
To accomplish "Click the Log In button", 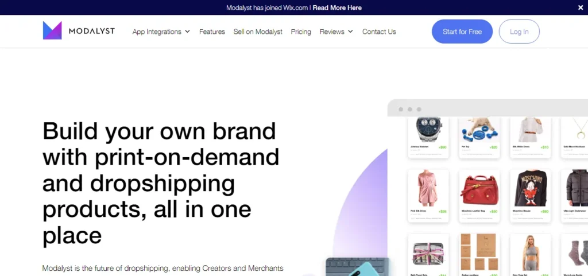I will point(519,32).
